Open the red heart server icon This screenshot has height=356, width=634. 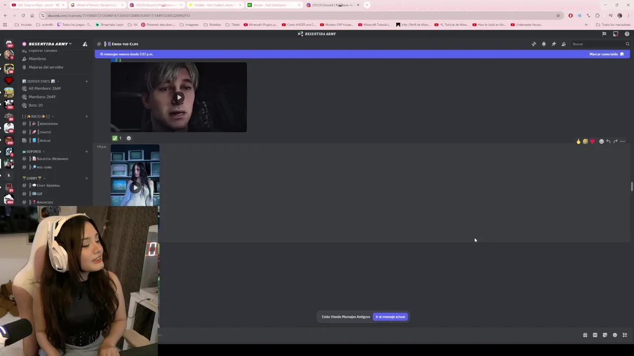point(9,80)
